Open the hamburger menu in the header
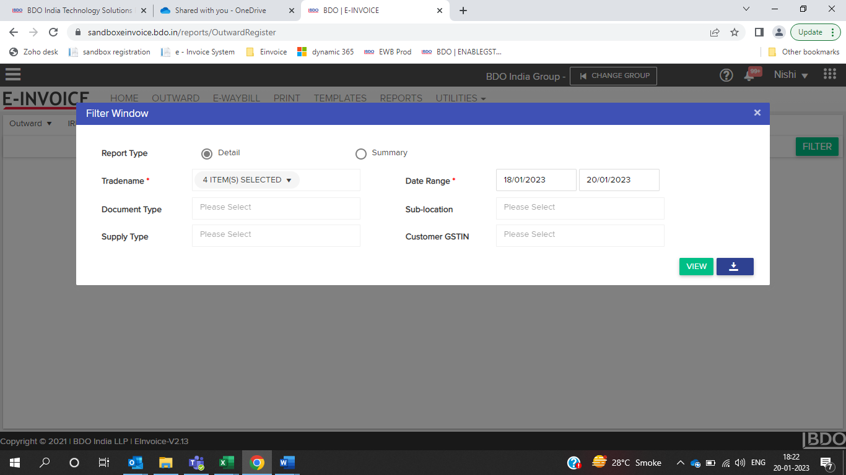 [x=13, y=75]
